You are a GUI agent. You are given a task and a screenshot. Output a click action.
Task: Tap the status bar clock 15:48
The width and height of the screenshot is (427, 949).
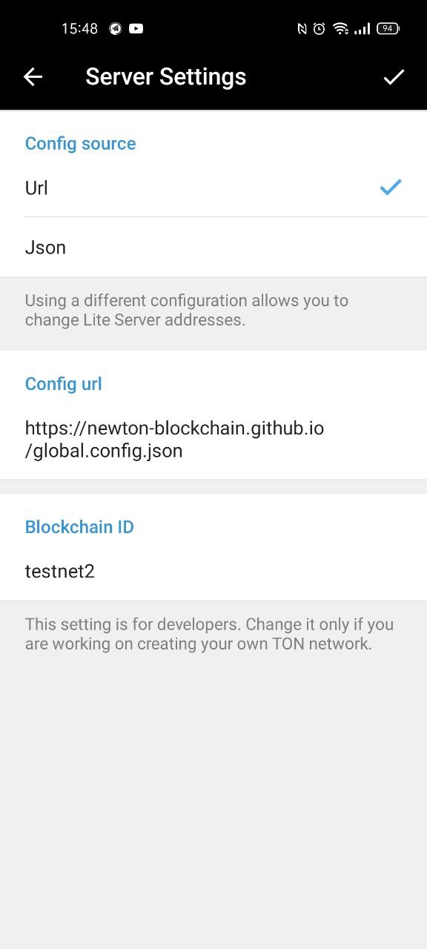point(79,29)
